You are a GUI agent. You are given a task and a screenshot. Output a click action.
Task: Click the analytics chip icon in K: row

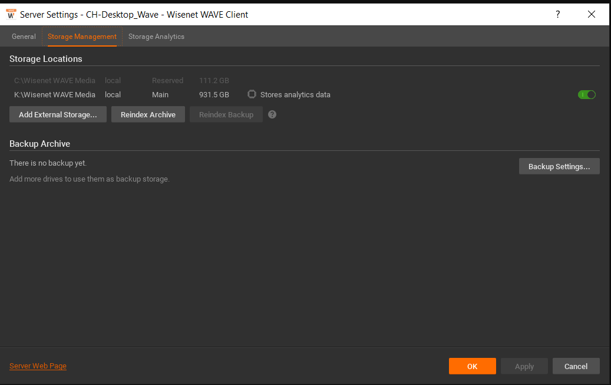(x=252, y=94)
